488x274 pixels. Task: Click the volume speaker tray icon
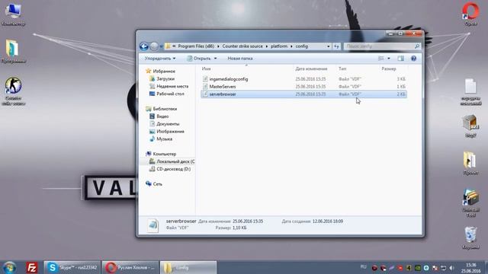(x=452, y=268)
